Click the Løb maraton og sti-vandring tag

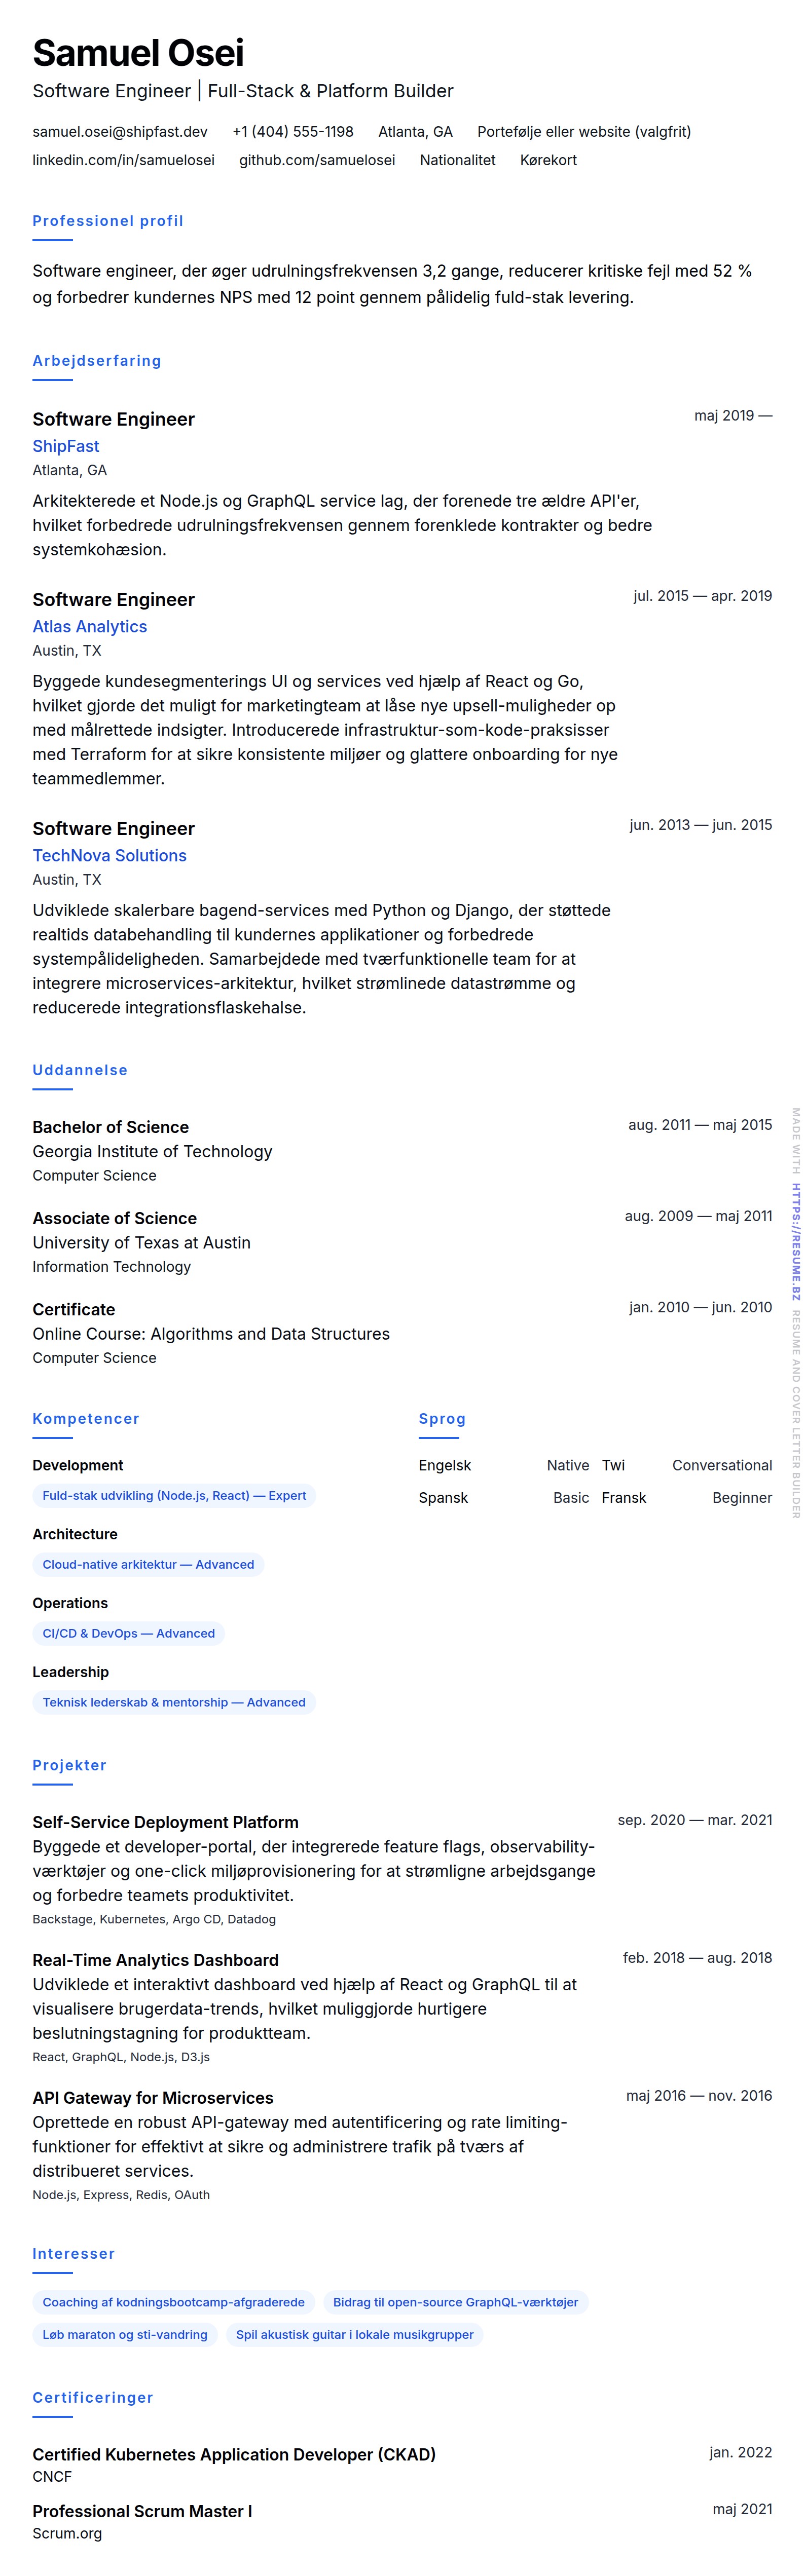(125, 2335)
